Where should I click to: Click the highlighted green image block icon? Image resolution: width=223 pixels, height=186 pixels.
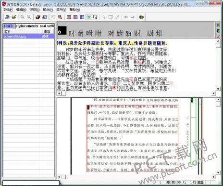tap(89, 17)
